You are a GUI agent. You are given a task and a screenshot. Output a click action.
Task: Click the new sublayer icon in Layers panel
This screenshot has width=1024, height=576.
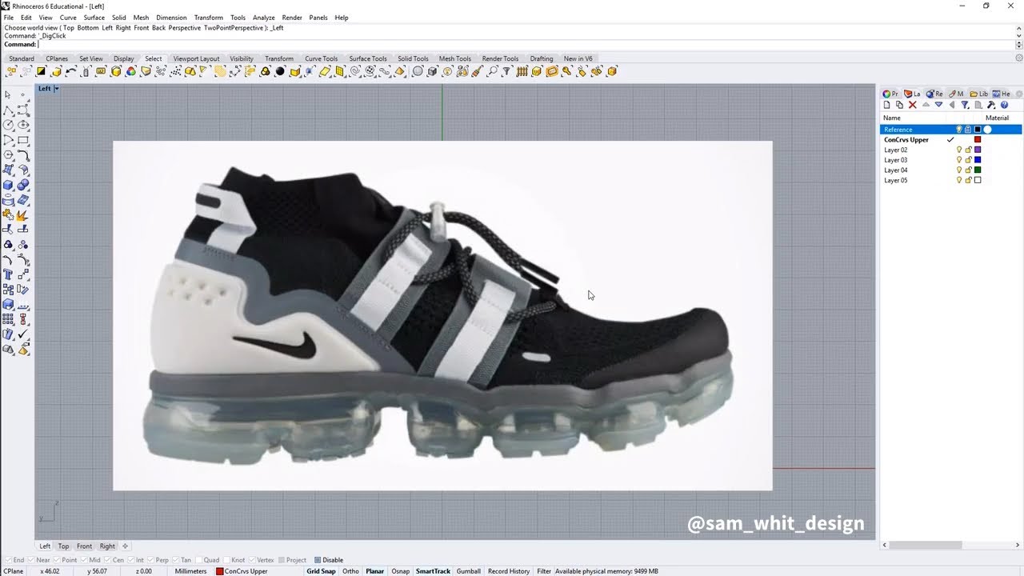[x=899, y=105]
